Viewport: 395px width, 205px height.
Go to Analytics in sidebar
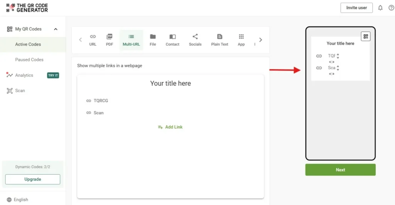(24, 75)
